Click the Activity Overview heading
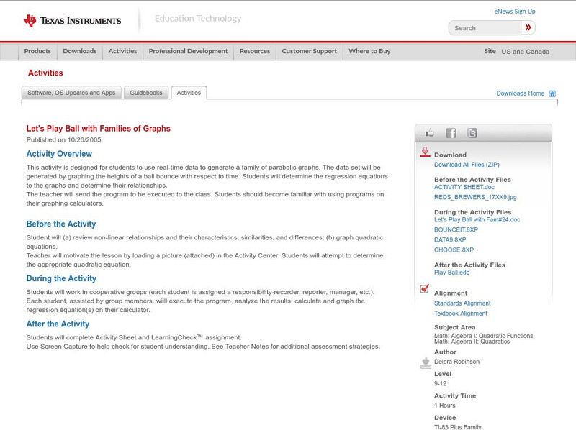Viewport: 576px width, 430px height. click(59, 154)
